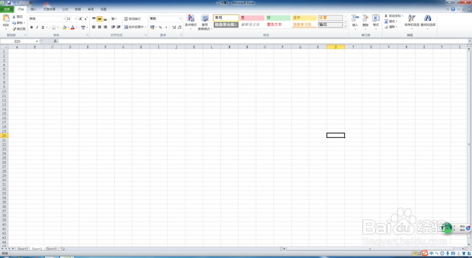This screenshot has height=258, width=472.
Task: Toggle Wrap Text (自动换行)
Action: coord(133,19)
